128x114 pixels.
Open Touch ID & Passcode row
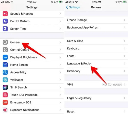tap(32, 95)
